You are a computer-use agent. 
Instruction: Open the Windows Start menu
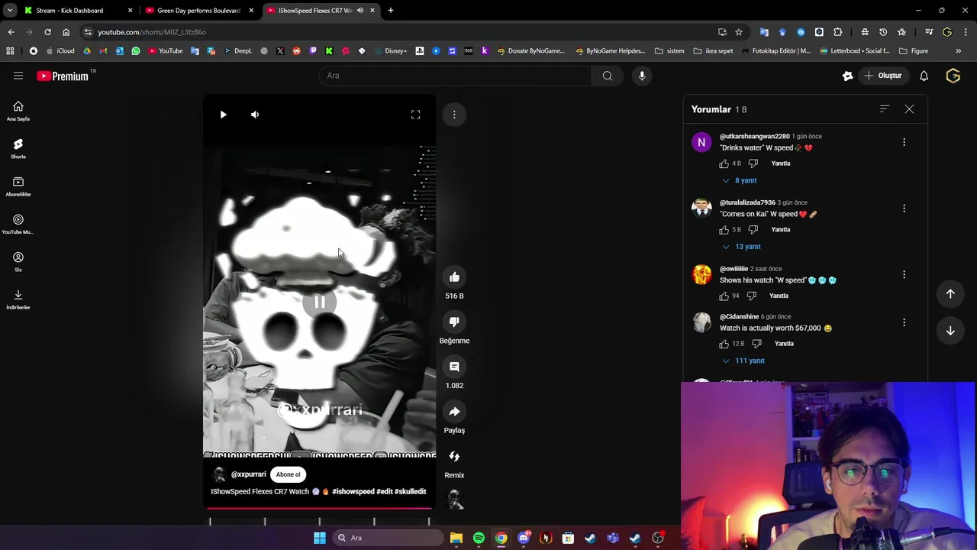coord(319,538)
